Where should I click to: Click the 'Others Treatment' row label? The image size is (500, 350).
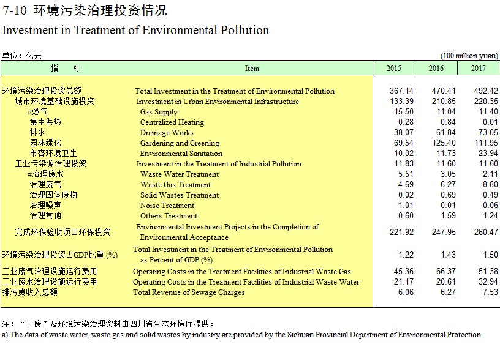pyautogui.click(x=169, y=216)
